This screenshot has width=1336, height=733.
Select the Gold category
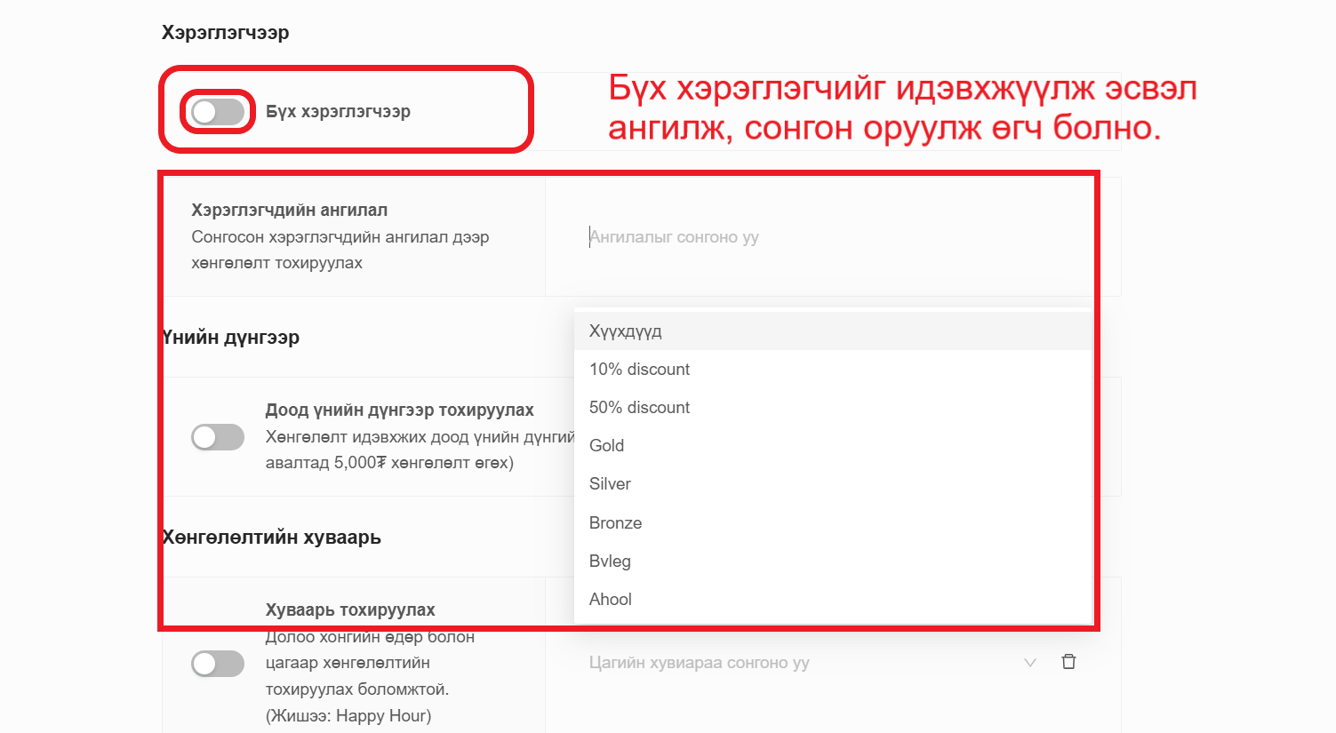(607, 446)
